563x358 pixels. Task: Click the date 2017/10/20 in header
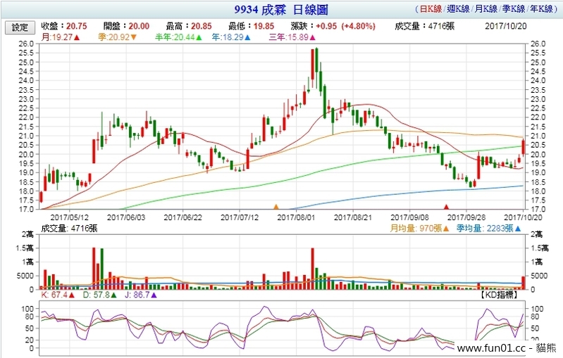click(506, 26)
